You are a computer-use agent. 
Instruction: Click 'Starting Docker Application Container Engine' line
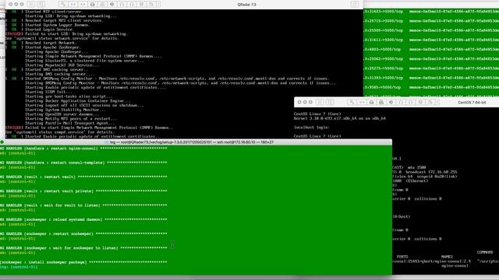[78, 100]
